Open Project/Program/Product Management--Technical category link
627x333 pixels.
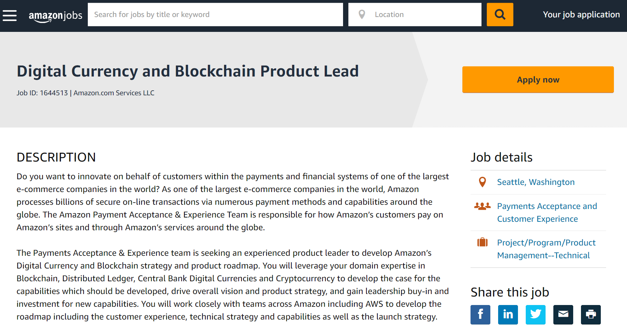(546, 249)
